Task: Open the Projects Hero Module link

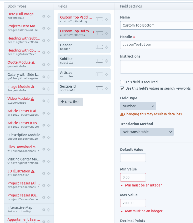Action: 23,26
